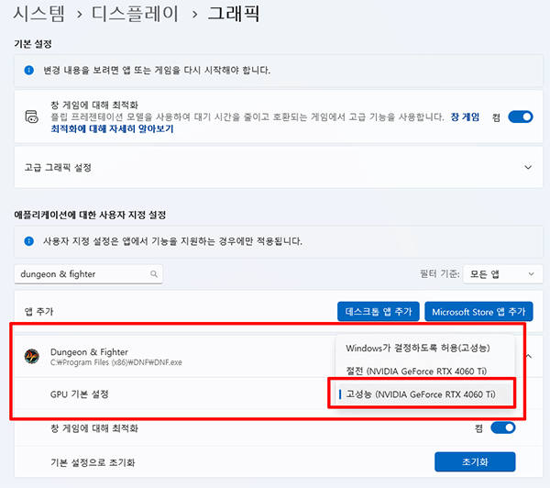
Task: Toggle the top 창 게임에 대해 최적화 switch
Action: click(520, 116)
